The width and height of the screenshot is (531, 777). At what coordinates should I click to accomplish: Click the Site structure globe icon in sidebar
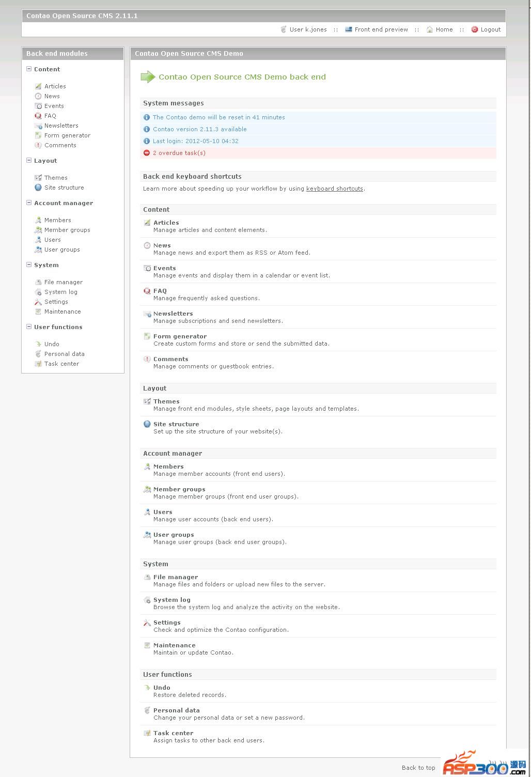pos(38,188)
